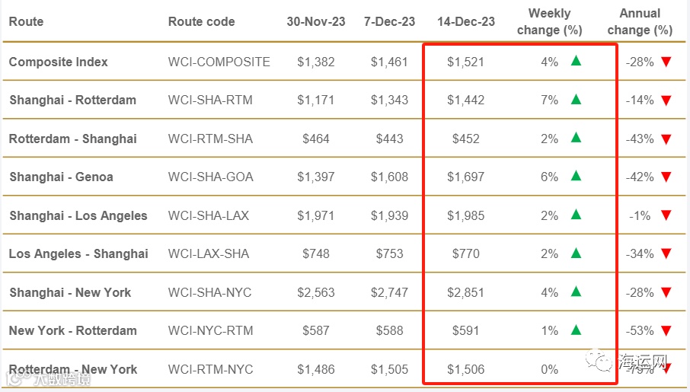This screenshot has width=690, height=392.
Task: Select the 14-Dec-23 column header
Action: (465, 21)
